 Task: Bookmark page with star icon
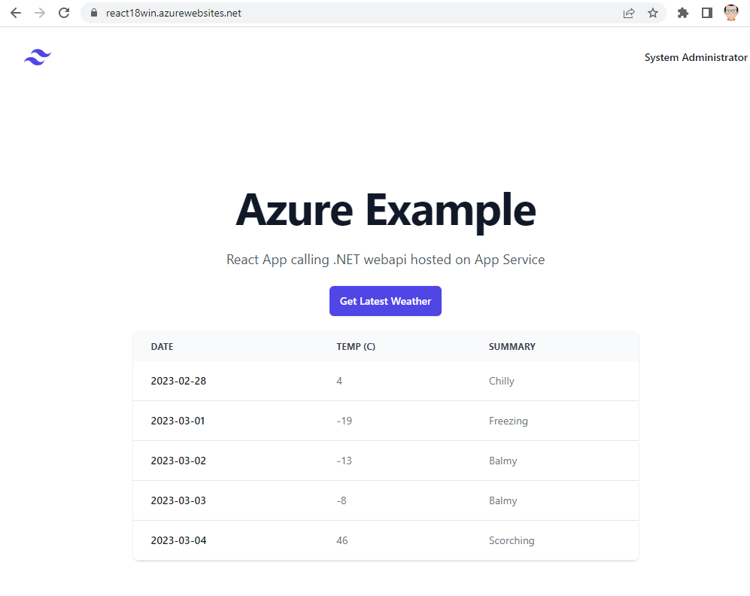653,13
